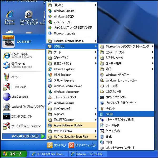
Task: Click the ワードパッド icon
Action: click(102, 125)
